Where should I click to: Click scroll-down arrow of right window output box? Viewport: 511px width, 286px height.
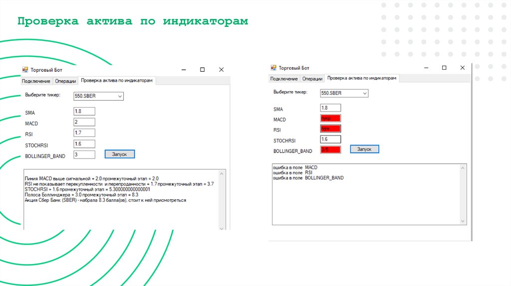pyautogui.click(x=463, y=221)
